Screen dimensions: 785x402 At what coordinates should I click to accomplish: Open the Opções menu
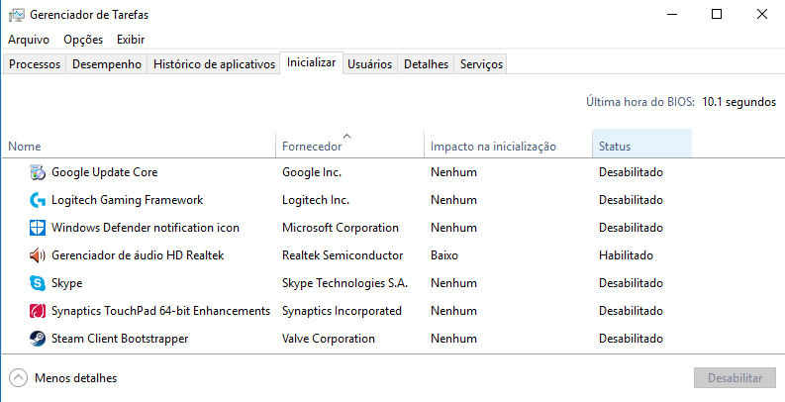[x=83, y=40]
